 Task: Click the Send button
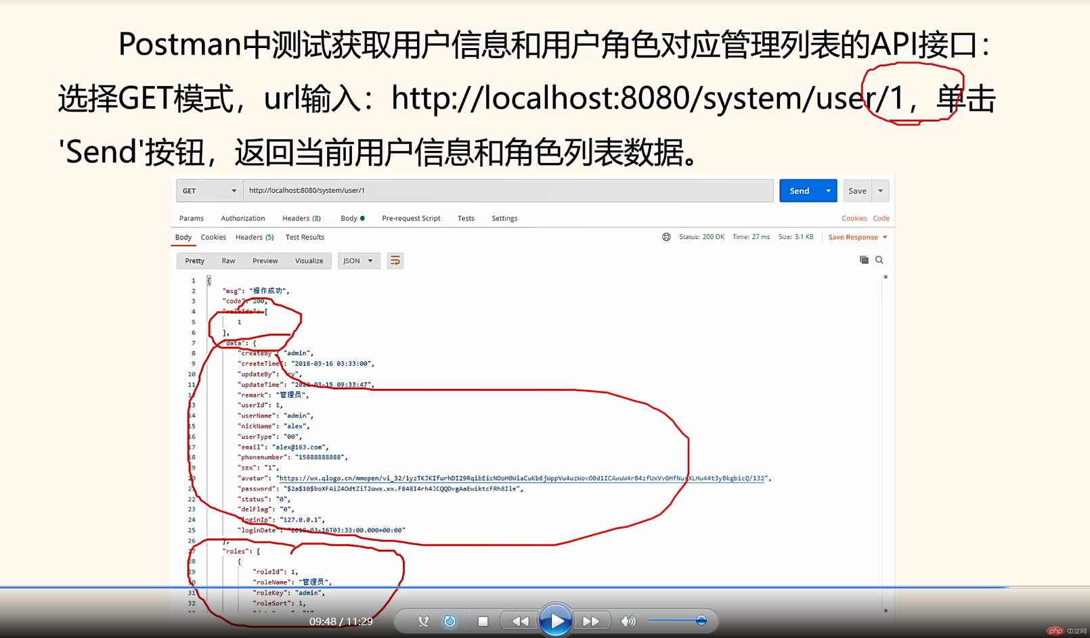pyautogui.click(x=800, y=191)
